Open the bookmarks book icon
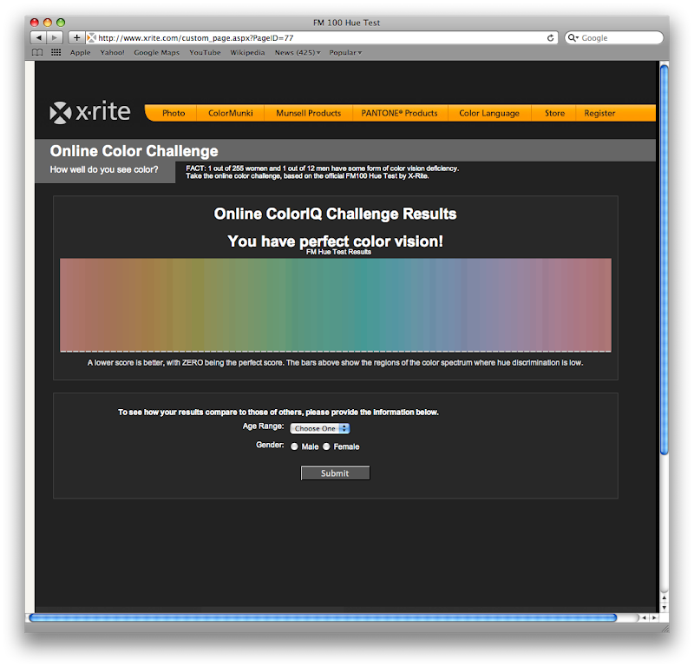Image resolution: width=694 pixels, height=667 pixels. [37, 52]
